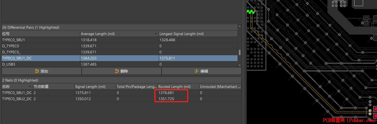Sort nets by Signal Length (mil)
This screenshot has width=377, height=124.
95,87
